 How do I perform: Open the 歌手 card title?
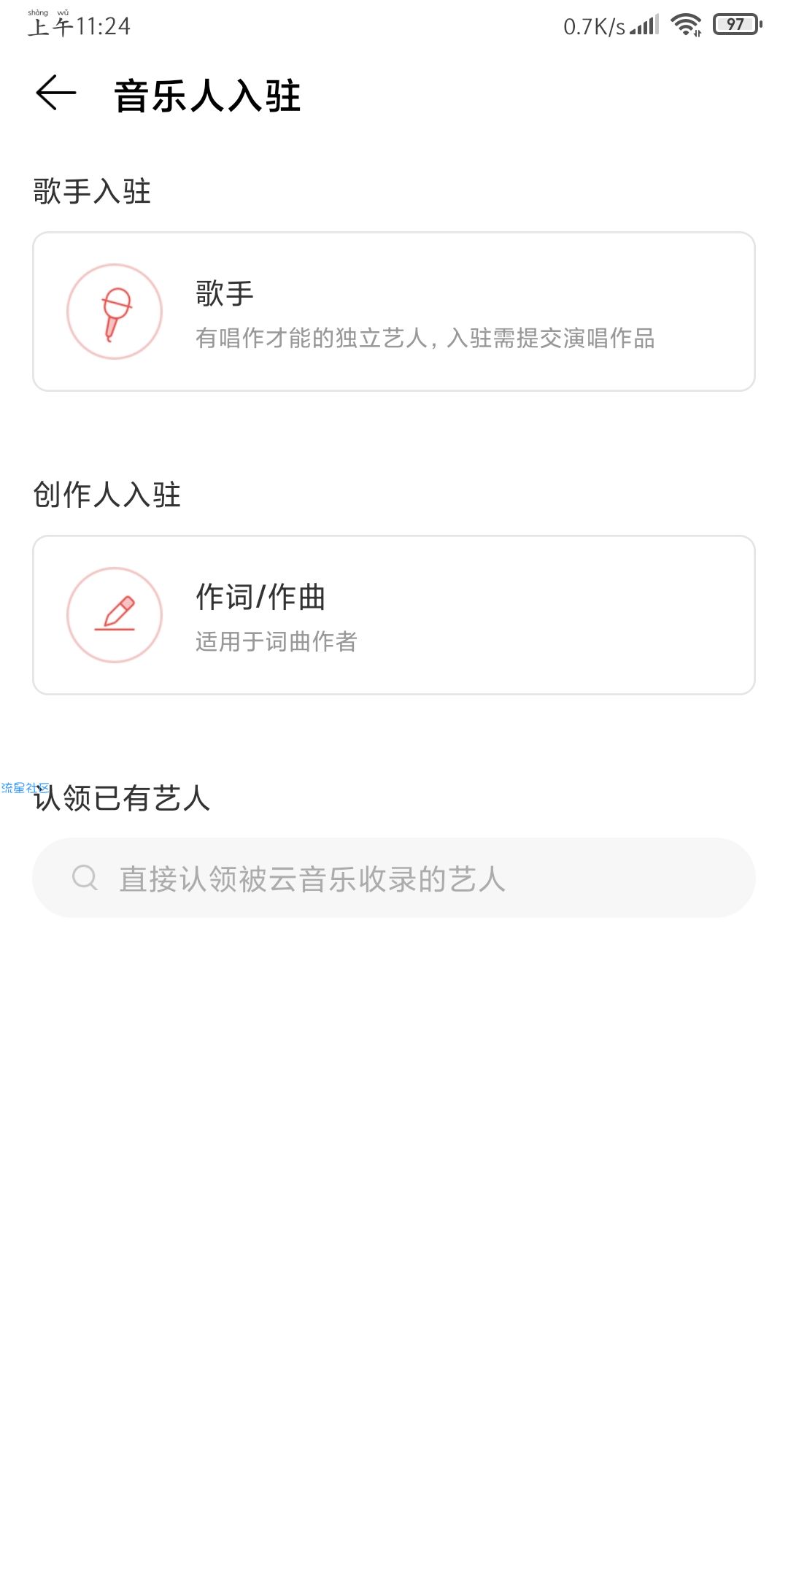(225, 293)
